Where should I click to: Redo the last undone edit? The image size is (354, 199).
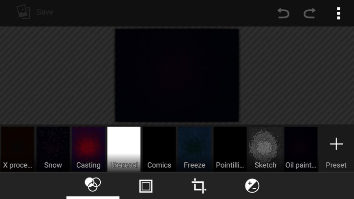tap(310, 13)
